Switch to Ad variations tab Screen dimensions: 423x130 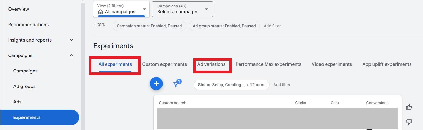click(211, 64)
